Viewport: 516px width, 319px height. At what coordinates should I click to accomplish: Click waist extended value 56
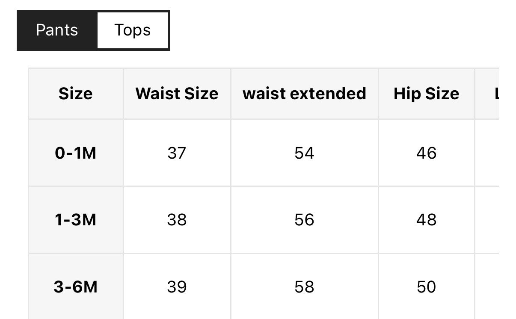(304, 220)
